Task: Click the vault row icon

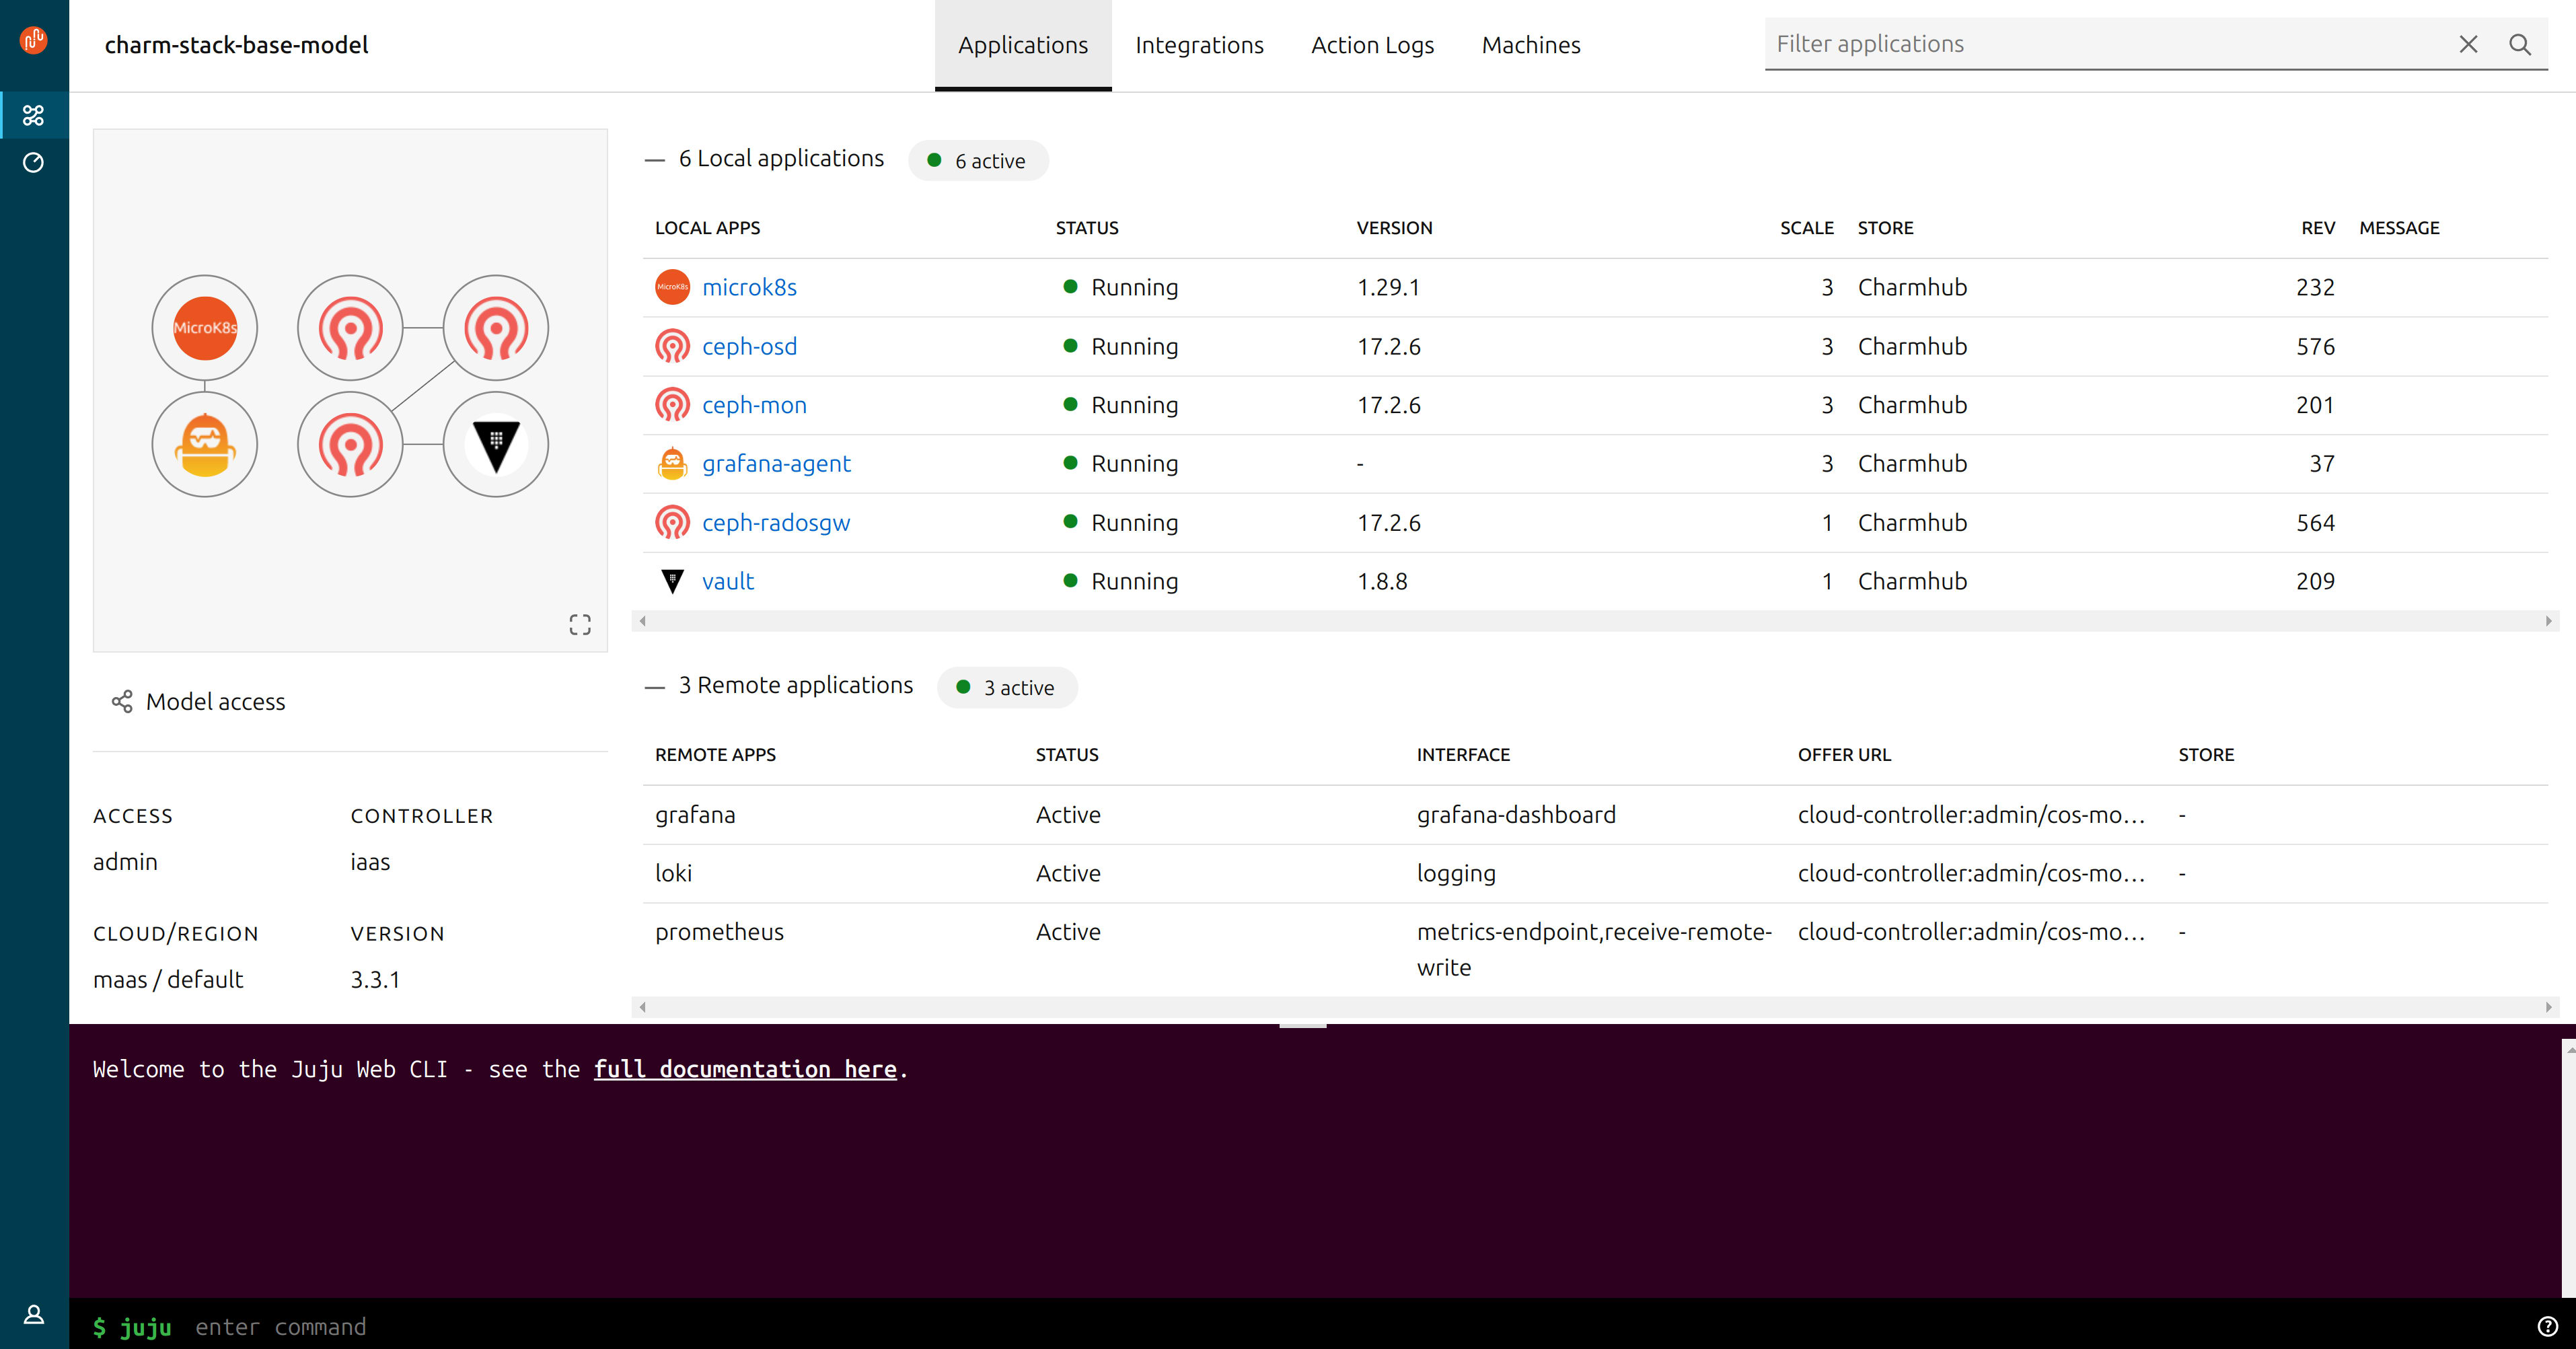Action: tap(672, 581)
